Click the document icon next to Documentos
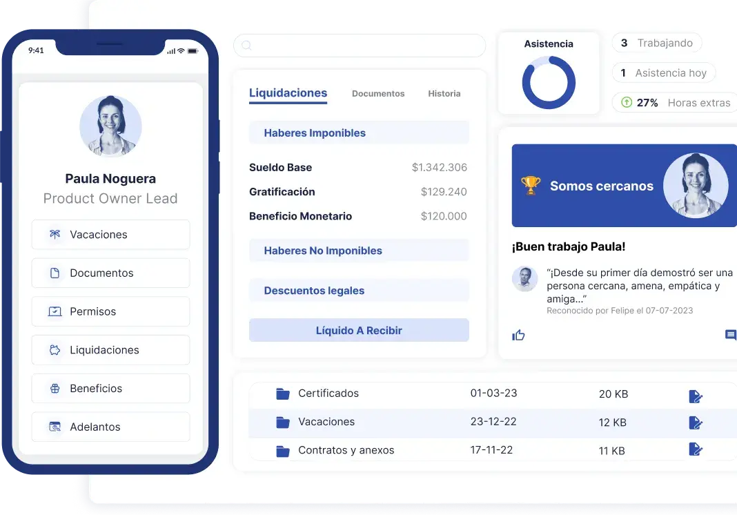Viewport: 737px width, 515px height. pos(53,273)
